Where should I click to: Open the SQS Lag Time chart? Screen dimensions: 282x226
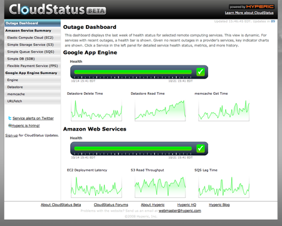[224, 186]
